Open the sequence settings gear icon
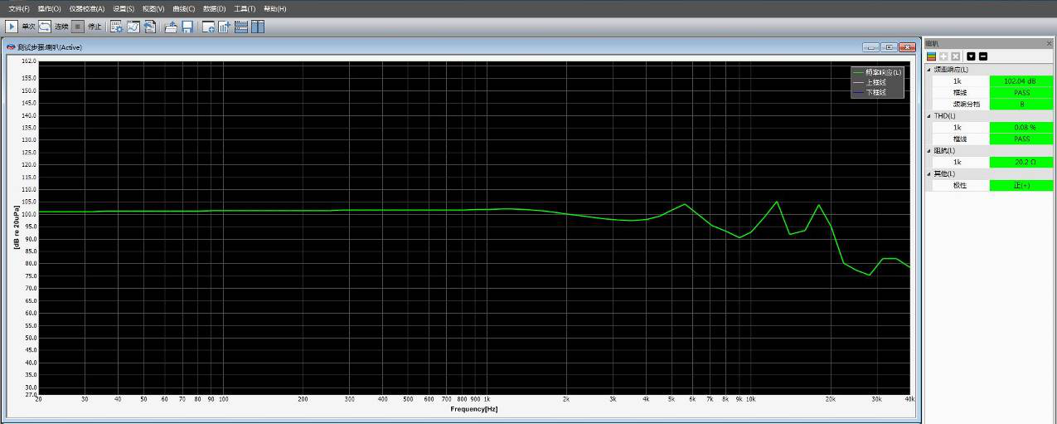The image size is (1057, 424). tap(116, 27)
